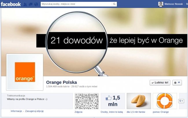Click Zasugeruj edycję link

pos(34,111)
